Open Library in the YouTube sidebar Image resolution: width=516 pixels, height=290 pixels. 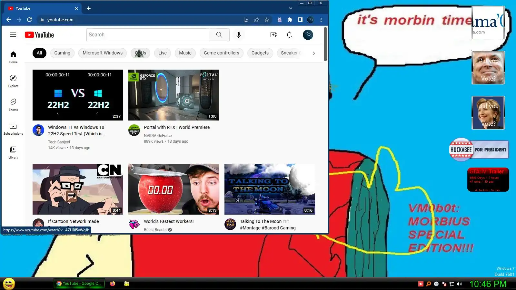[13, 152]
